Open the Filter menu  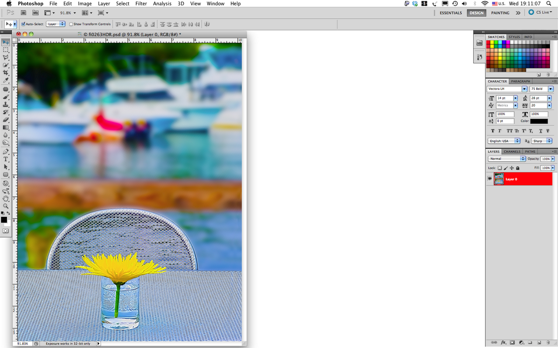coord(141,3)
